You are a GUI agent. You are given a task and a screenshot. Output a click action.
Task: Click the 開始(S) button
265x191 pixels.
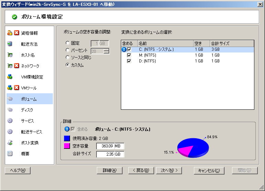(245, 170)
